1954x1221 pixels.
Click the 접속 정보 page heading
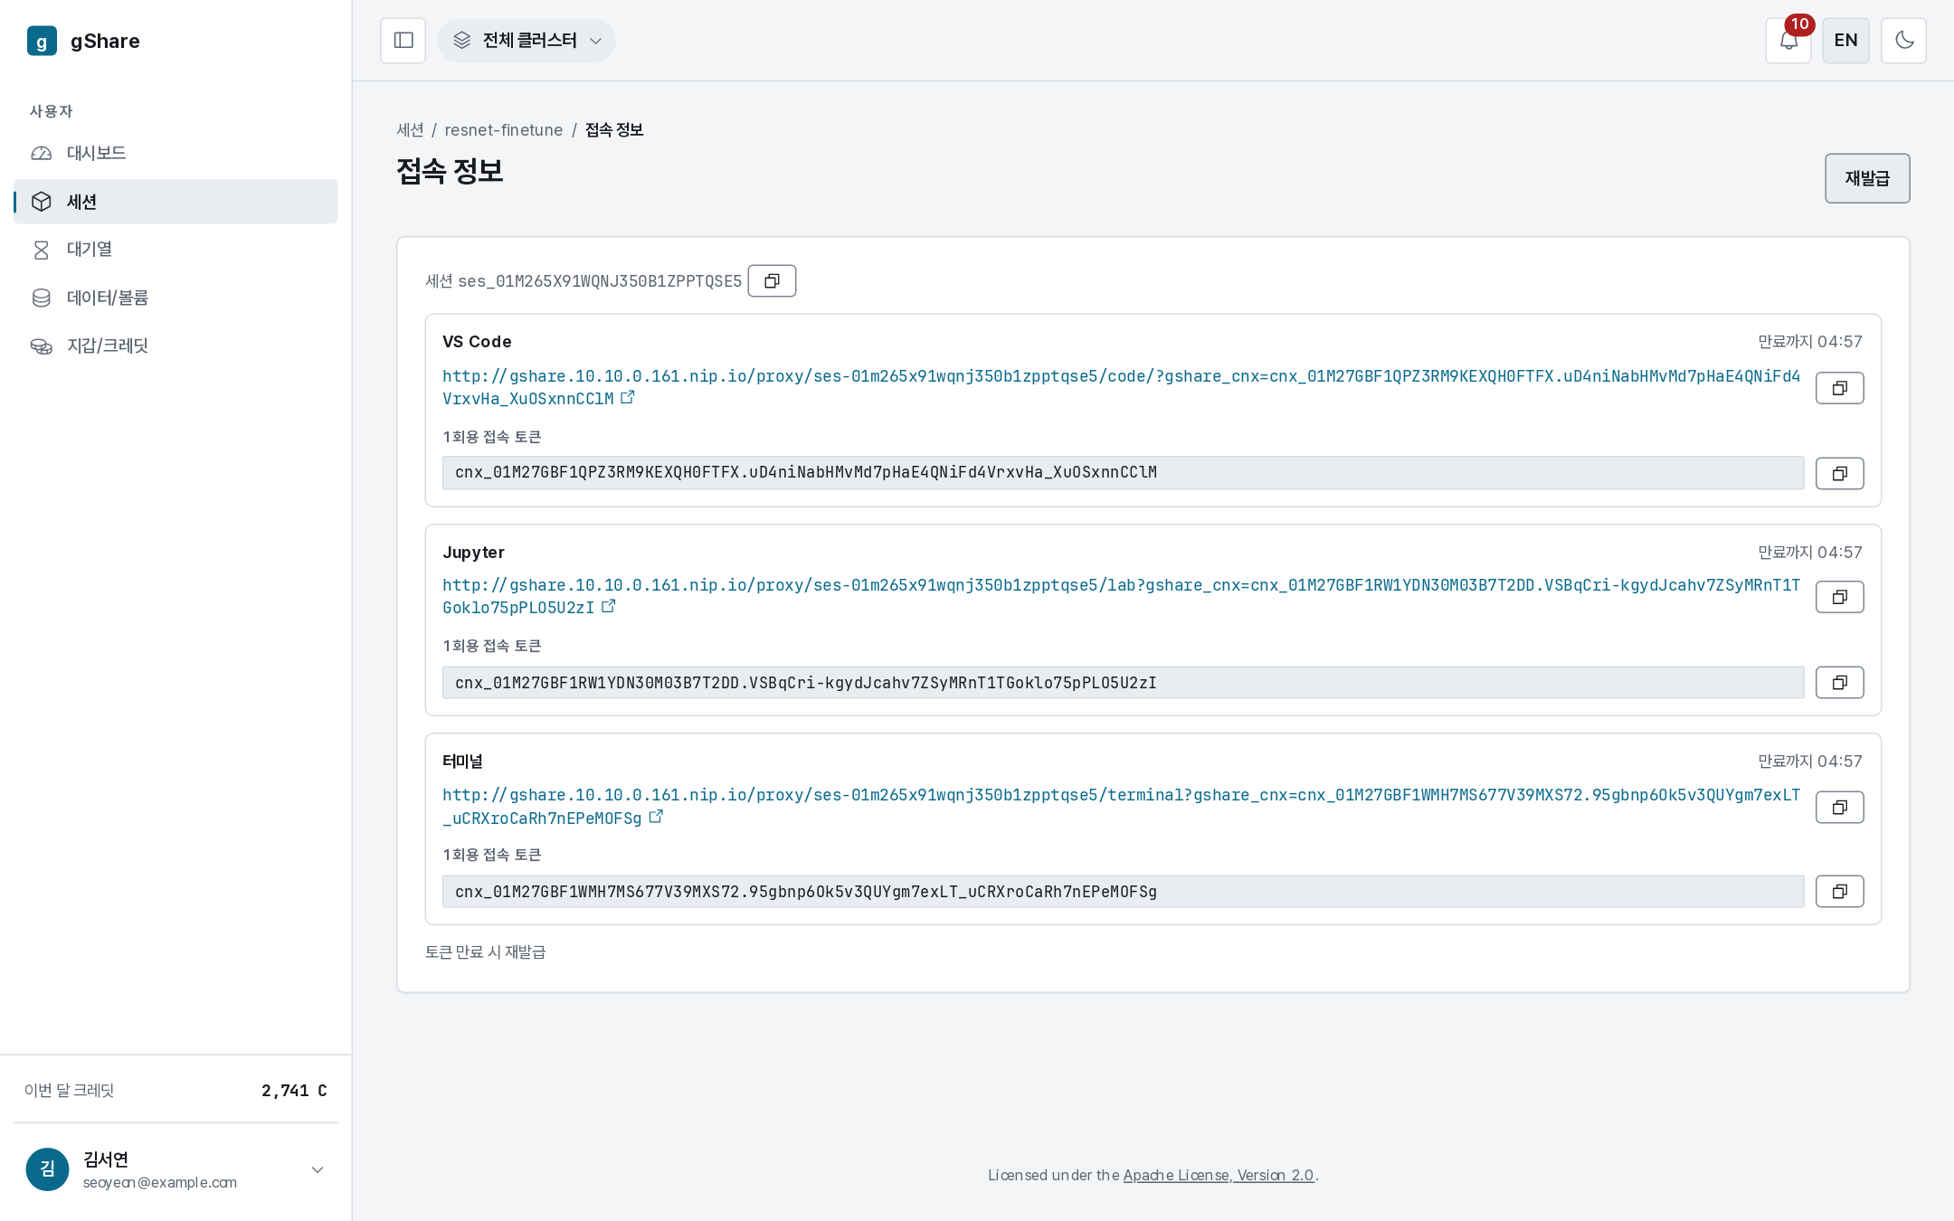pos(450,171)
